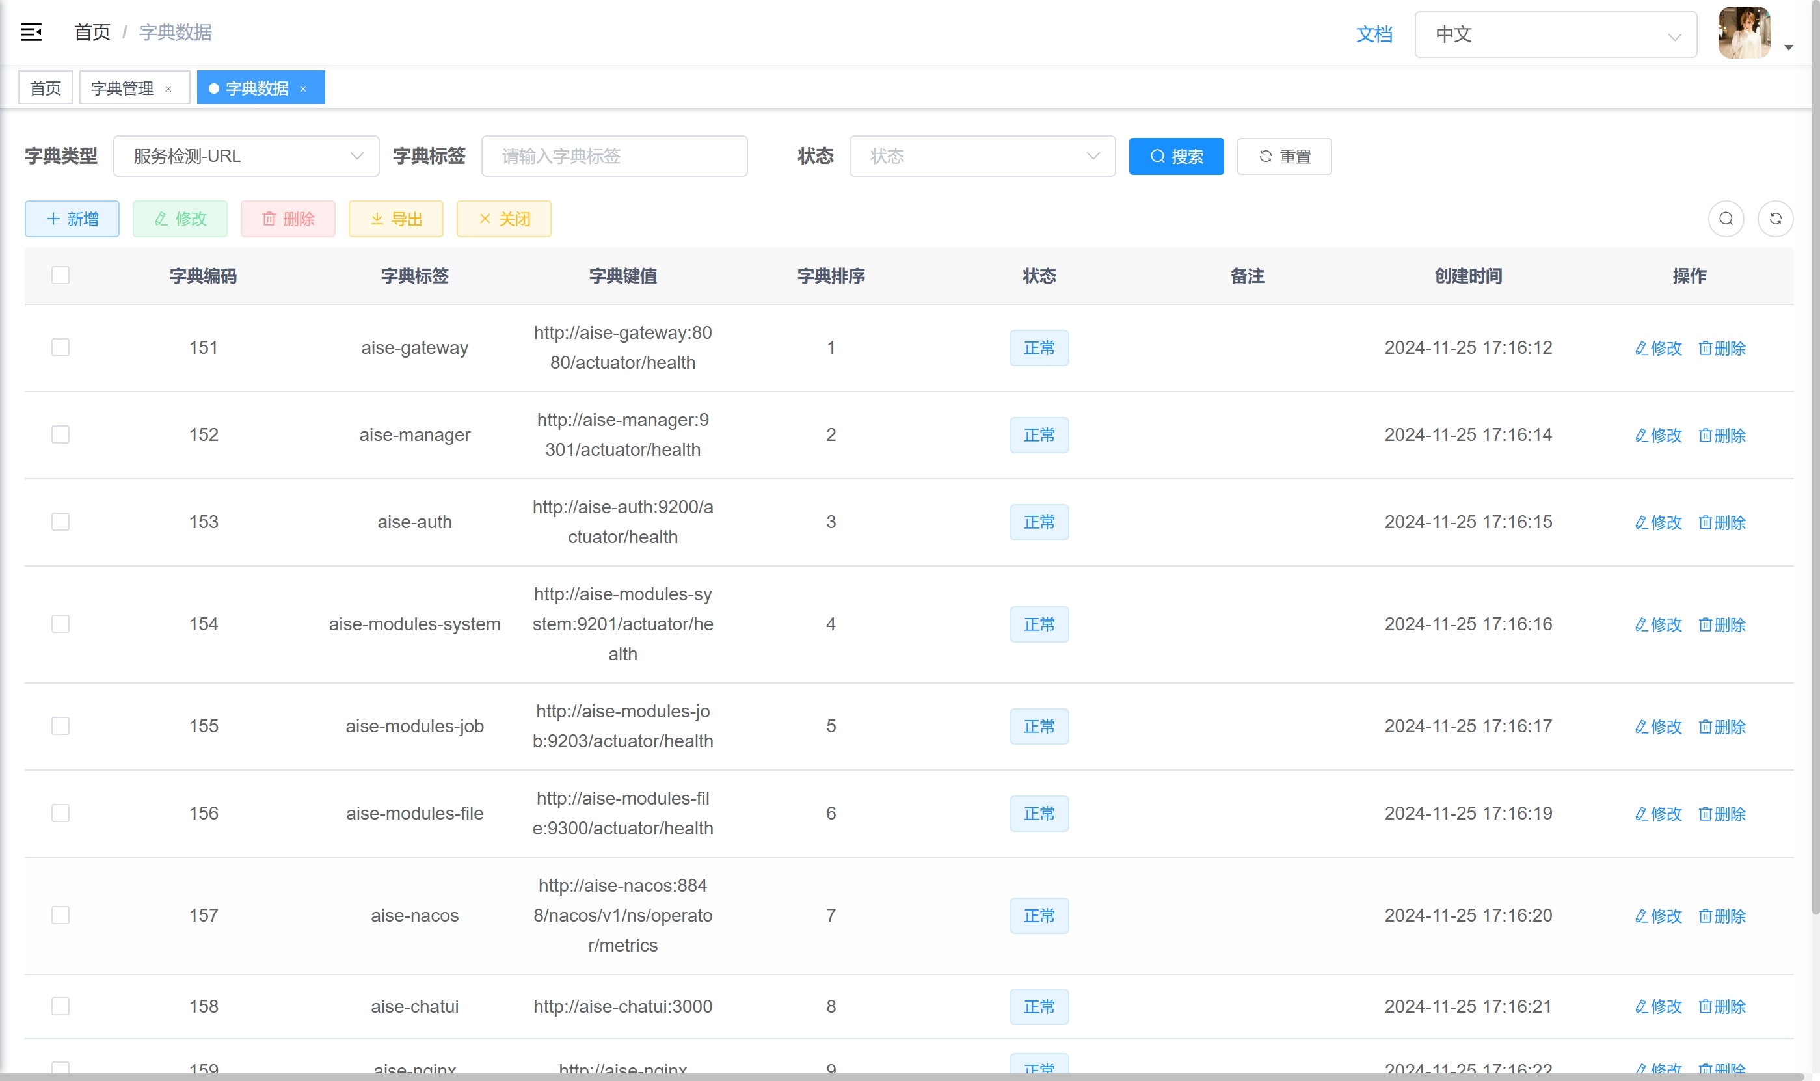
Task: Check the row 156 checkbox
Action: click(x=60, y=813)
